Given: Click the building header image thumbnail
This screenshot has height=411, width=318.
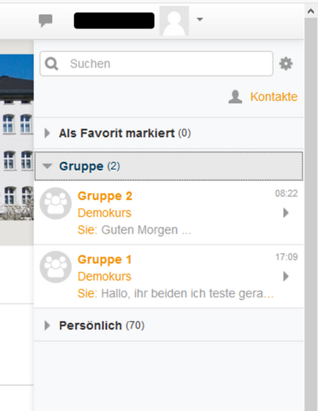Looking at the screenshot, I should click(x=17, y=137).
